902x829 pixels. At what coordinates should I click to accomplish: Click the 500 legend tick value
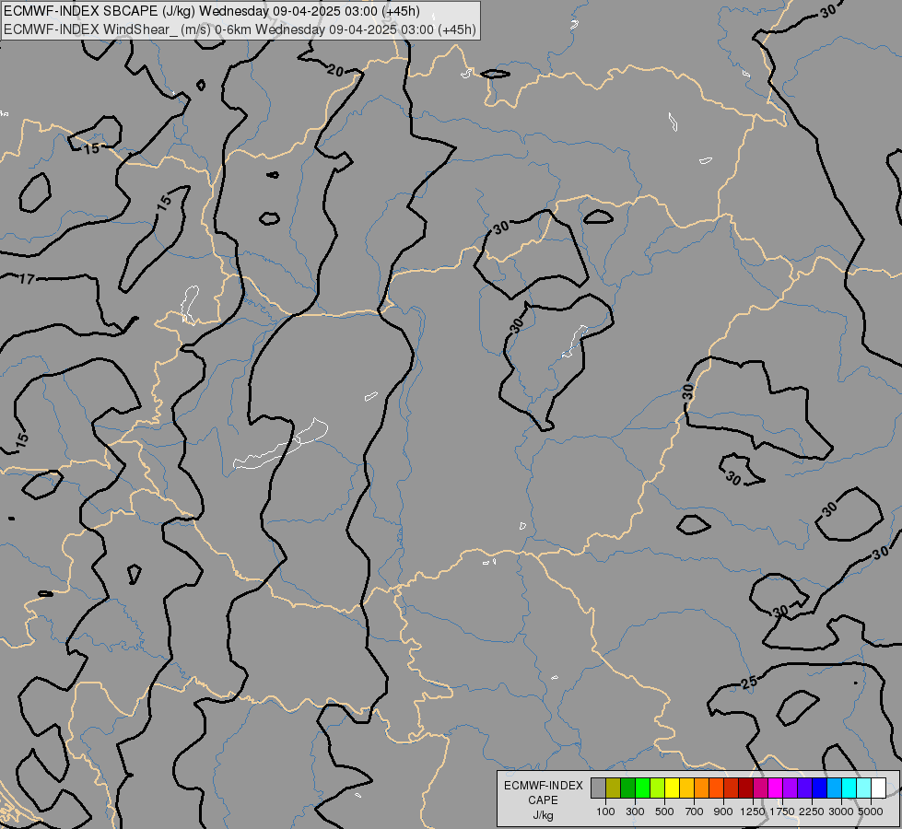664,811
